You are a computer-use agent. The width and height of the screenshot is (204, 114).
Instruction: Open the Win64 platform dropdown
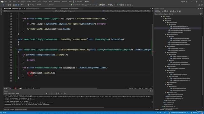coord(42,5)
